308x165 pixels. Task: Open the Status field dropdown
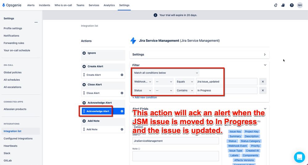[x=143, y=90]
